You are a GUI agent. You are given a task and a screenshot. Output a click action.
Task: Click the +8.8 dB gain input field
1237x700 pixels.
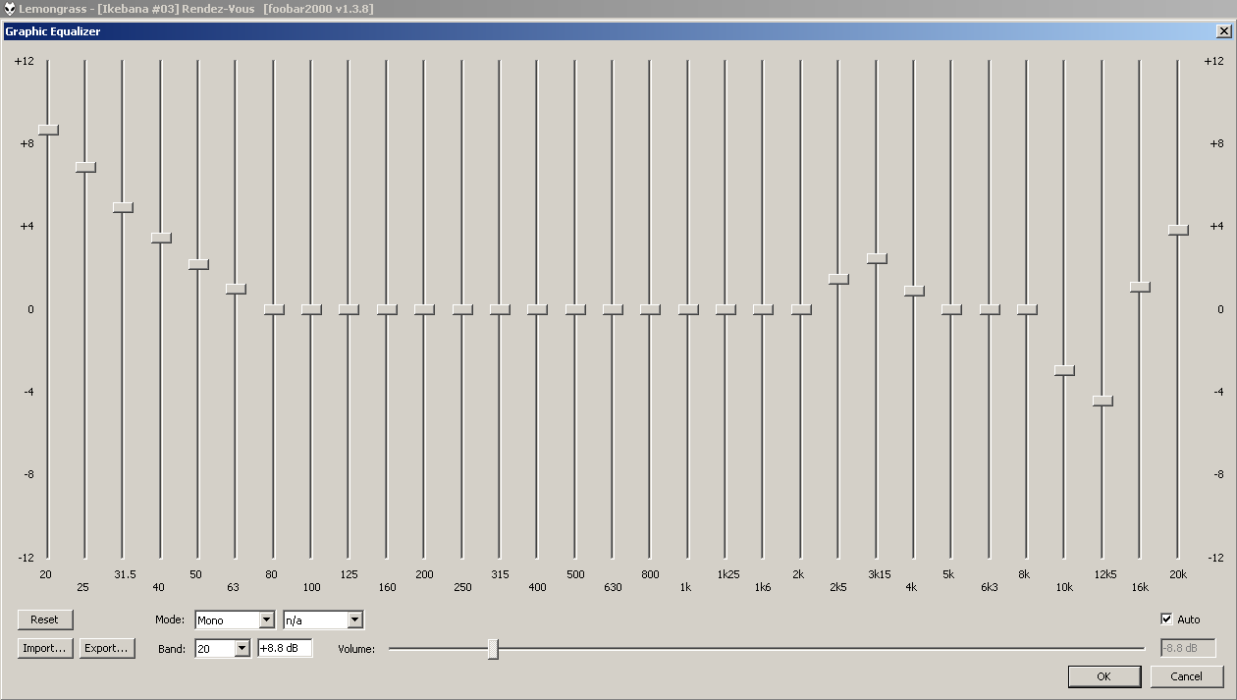coord(284,648)
